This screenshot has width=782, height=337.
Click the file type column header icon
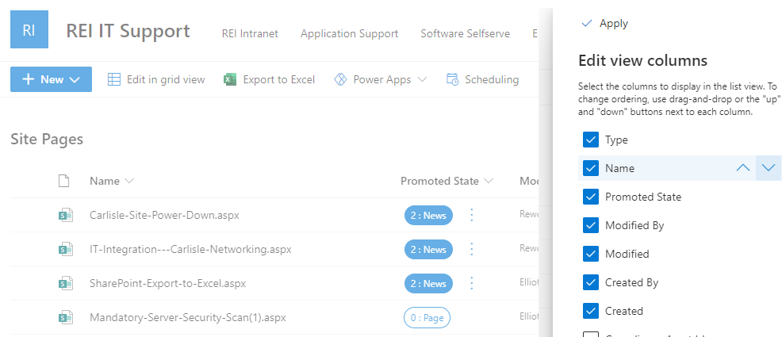click(x=64, y=181)
